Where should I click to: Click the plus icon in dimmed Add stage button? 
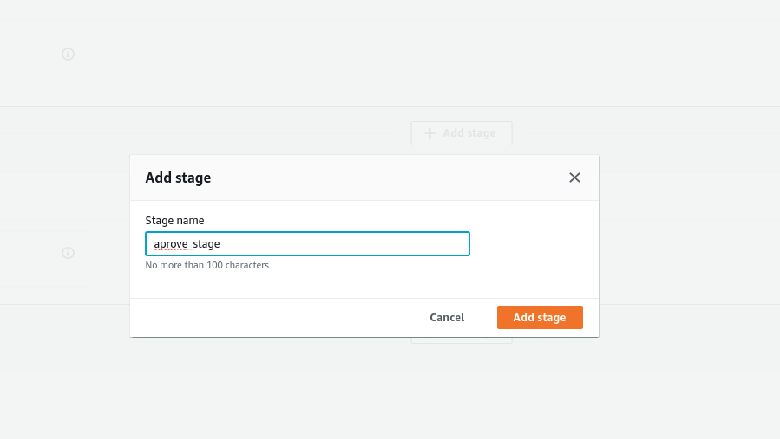click(429, 133)
